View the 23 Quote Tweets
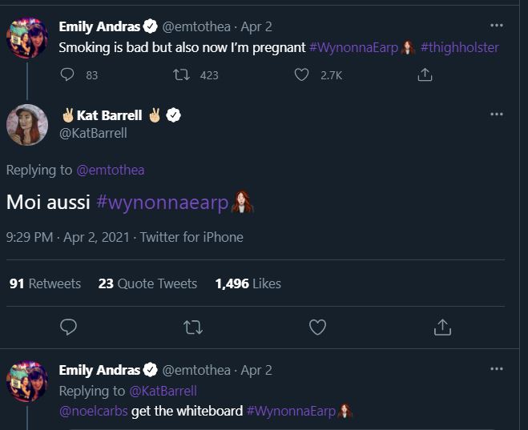 click(x=147, y=283)
